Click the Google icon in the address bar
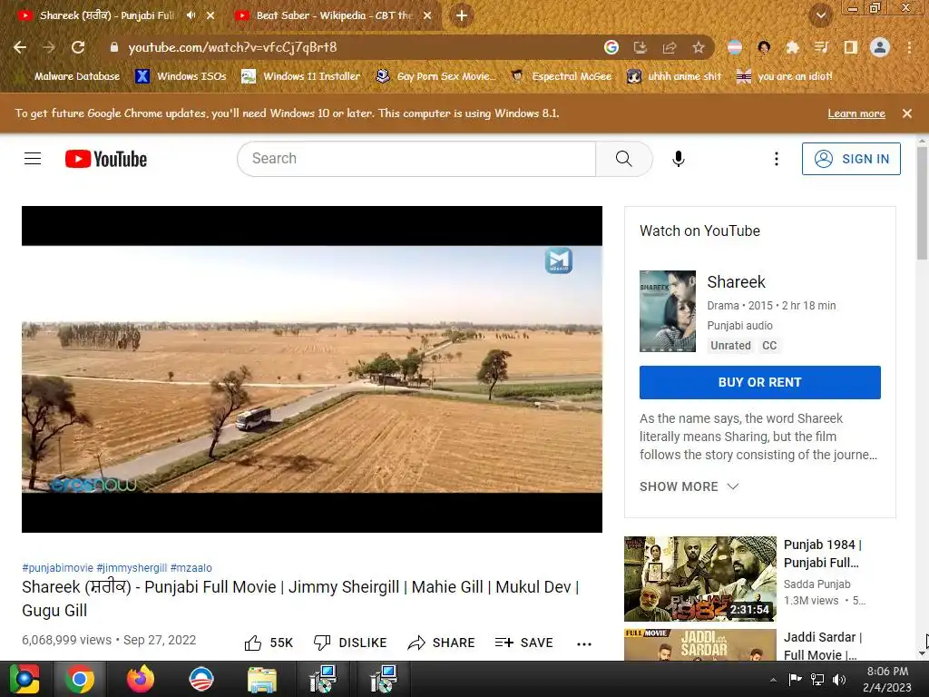Image resolution: width=929 pixels, height=697 pixels. (x=611, y=47)
